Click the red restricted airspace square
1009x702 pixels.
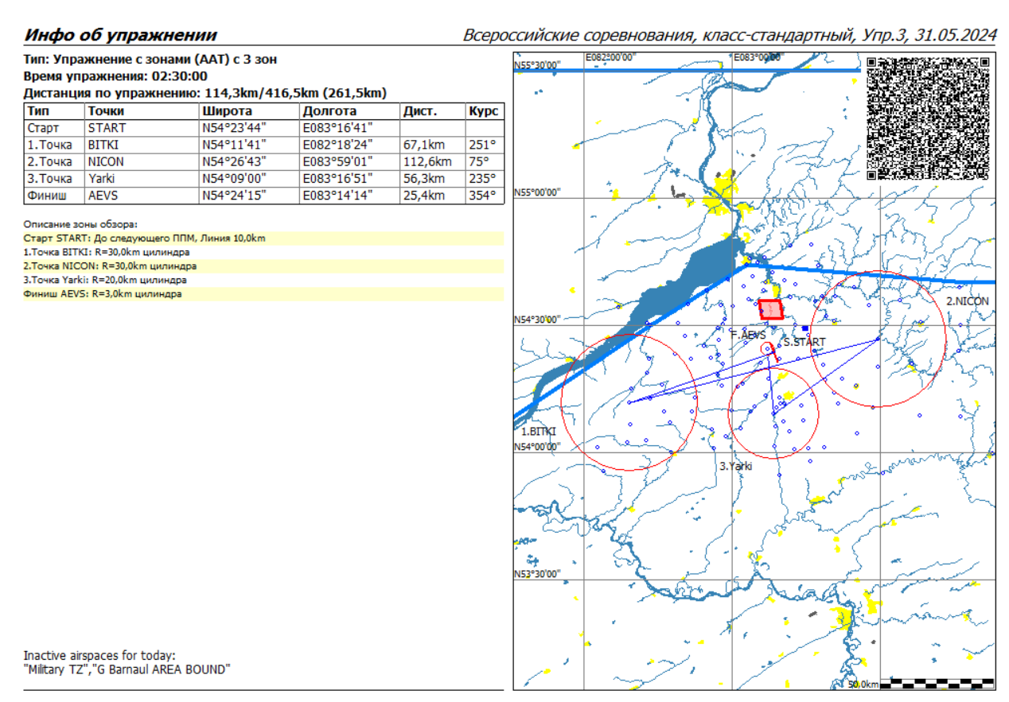[770, 309]
